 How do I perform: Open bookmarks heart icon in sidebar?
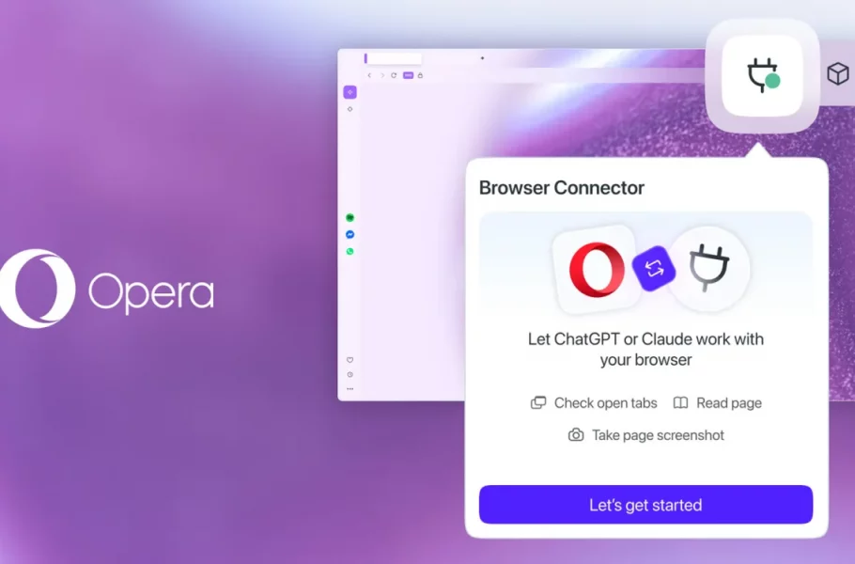point(350,360)
